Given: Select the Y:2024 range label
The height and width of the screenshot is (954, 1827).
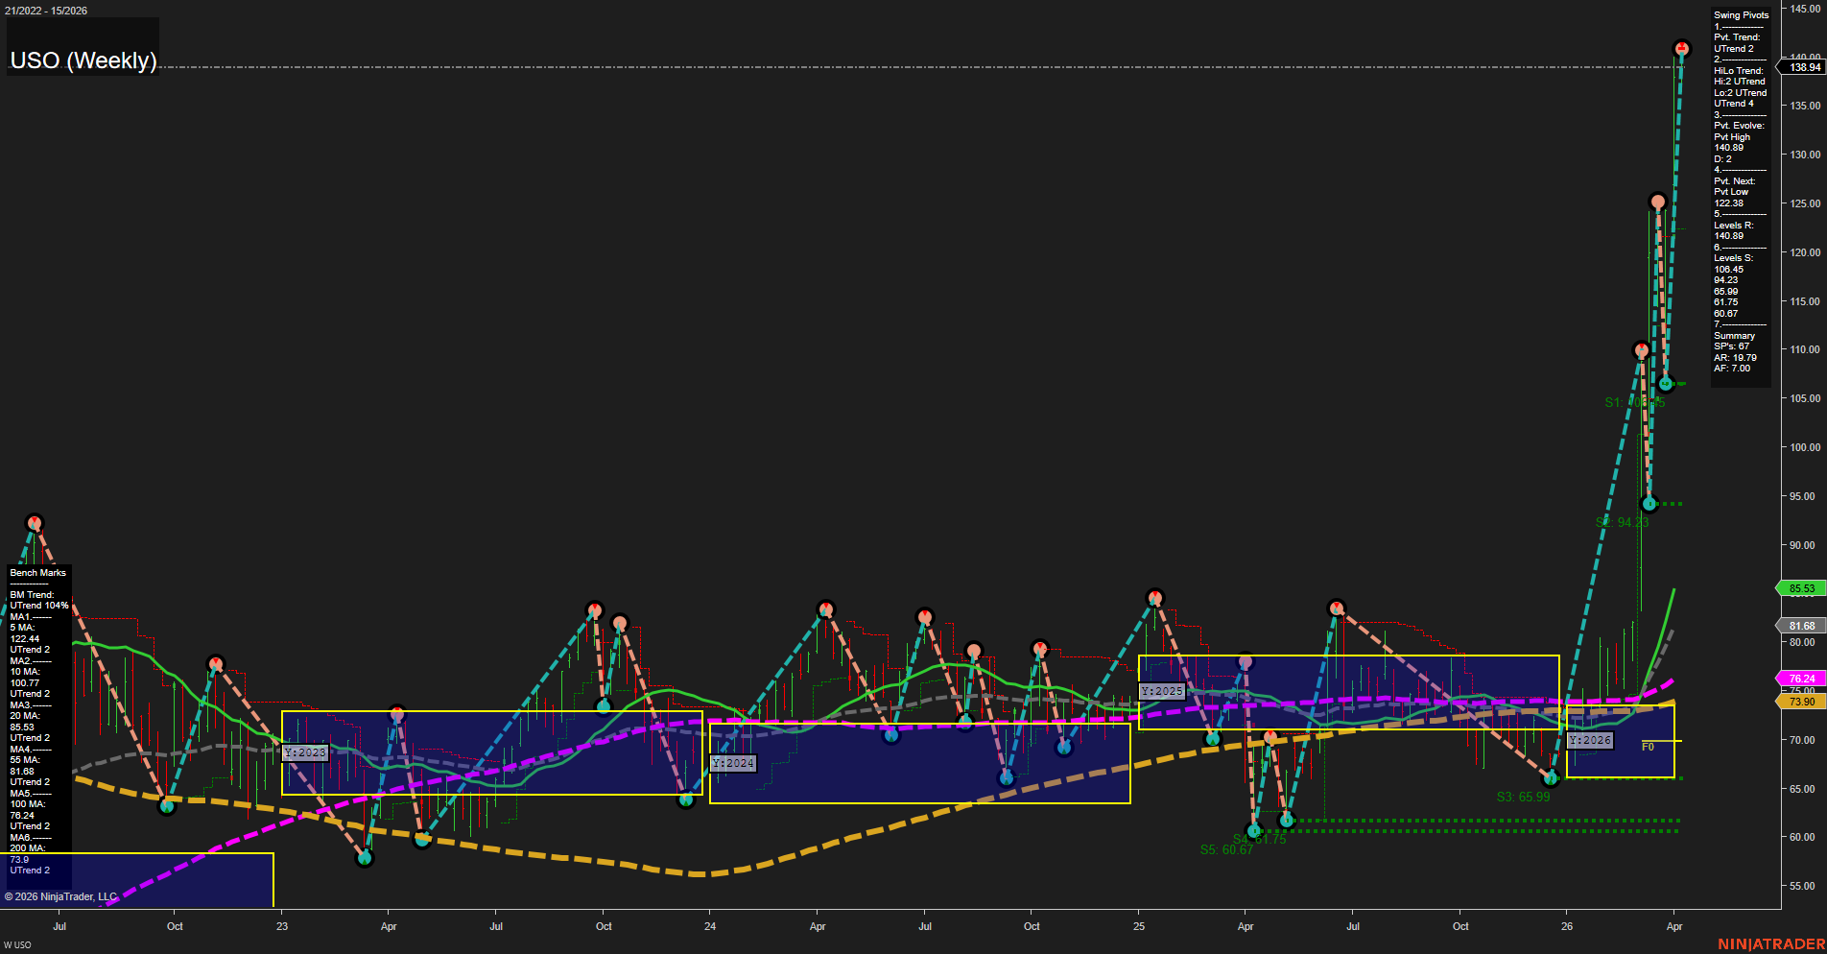Looking at the screenshot, I should tap(732, 763).
